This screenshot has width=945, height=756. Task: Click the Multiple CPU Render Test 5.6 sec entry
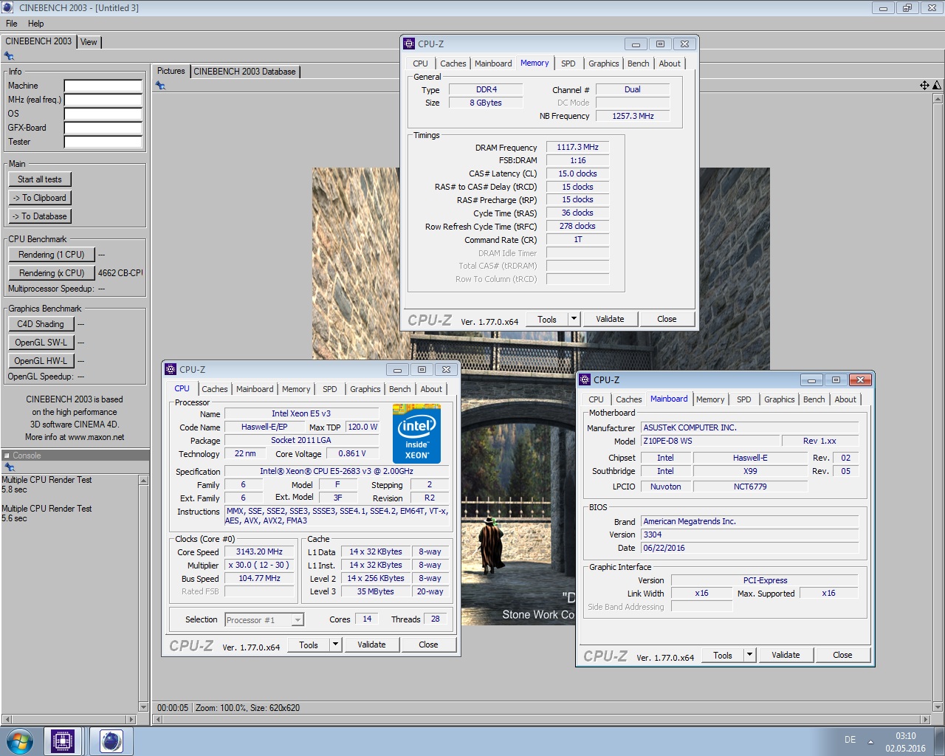[x=47, y=513]
